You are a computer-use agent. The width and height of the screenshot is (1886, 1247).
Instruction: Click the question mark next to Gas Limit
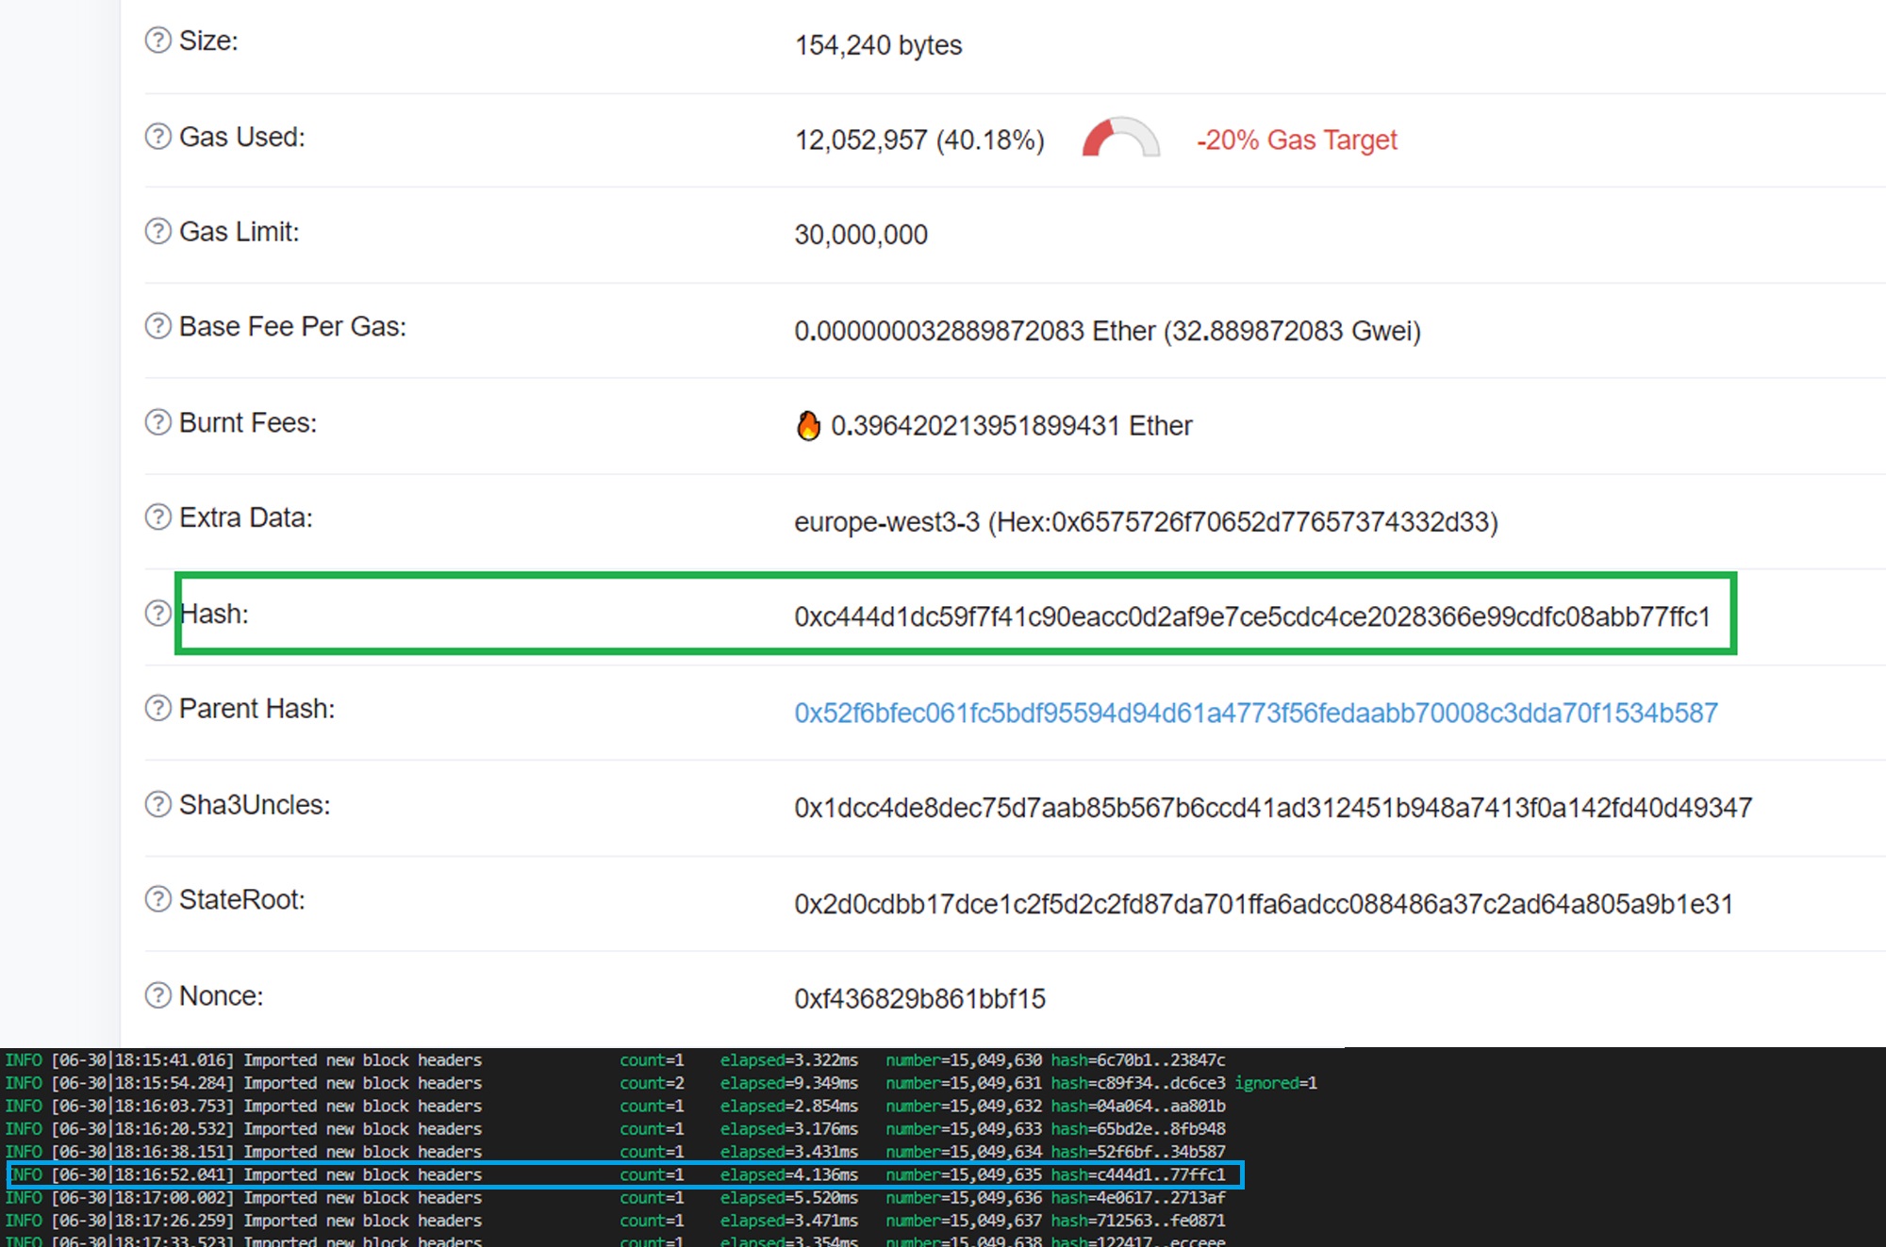(x=157, y=231)
